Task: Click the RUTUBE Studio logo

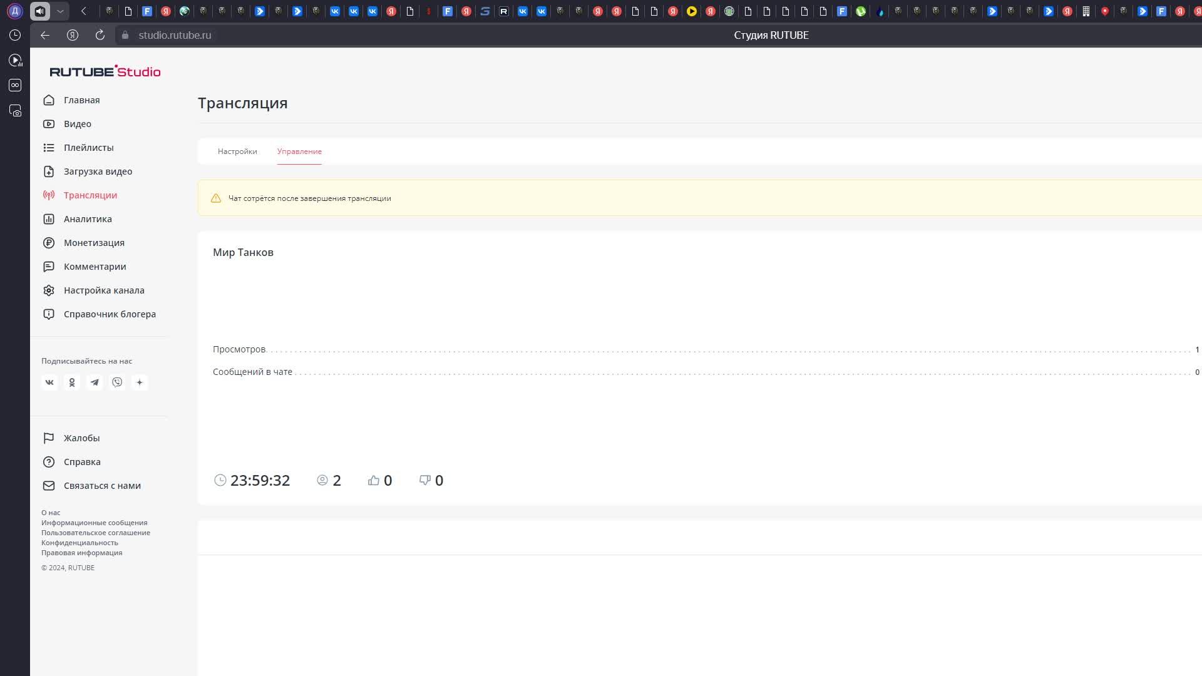Action: [x=105, y=71]
